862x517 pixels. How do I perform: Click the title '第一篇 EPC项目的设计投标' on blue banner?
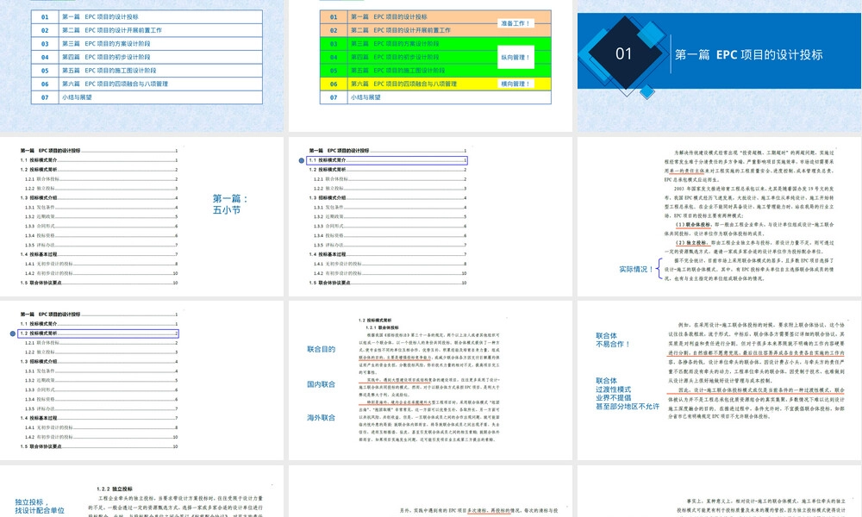(x=749, y=54)
